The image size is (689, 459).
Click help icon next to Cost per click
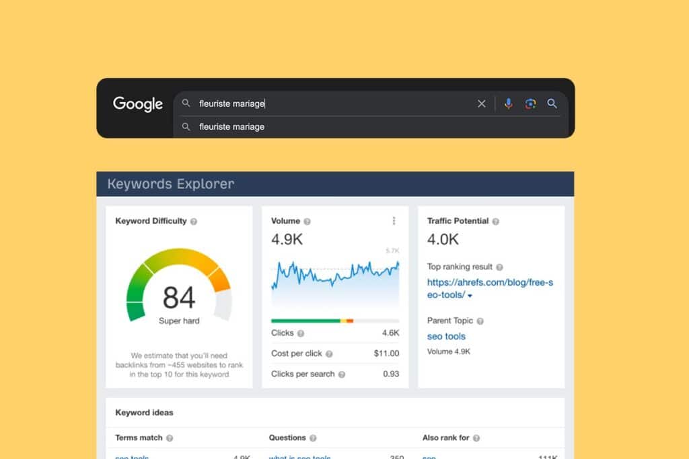pos(329,353)
